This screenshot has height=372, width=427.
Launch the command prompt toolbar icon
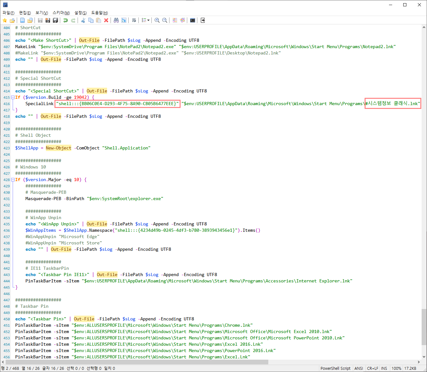tap(193, 20)
